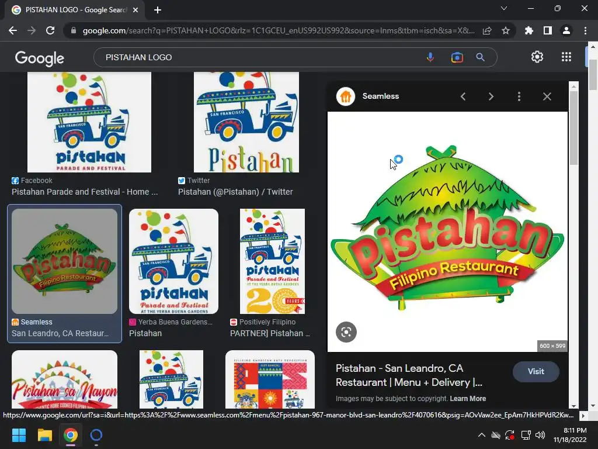Screen dimensions: 598x449
Task: Start a voice search with microphone
Action: [430, 57]
